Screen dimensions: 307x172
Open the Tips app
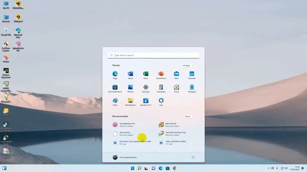[161, 102]
